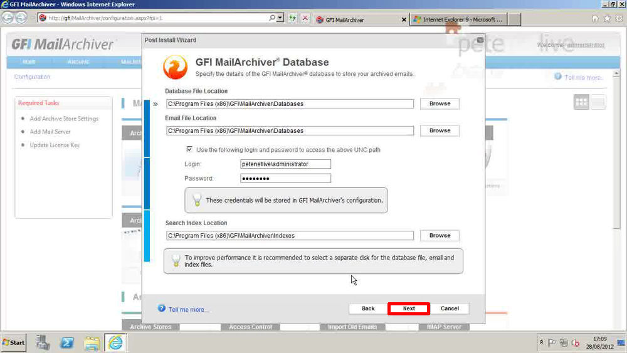Screen dimensions: 627x353
Task: Open Server Manager from taskbar
Action: (43, 342)
